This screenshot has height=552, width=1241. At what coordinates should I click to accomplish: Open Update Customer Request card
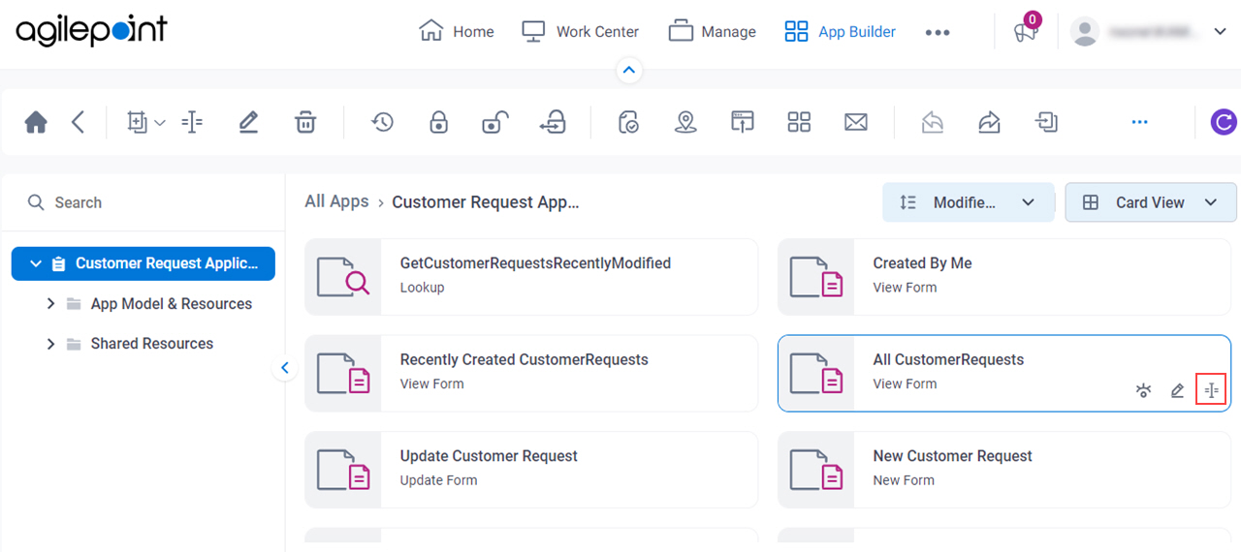click(531, 470)
